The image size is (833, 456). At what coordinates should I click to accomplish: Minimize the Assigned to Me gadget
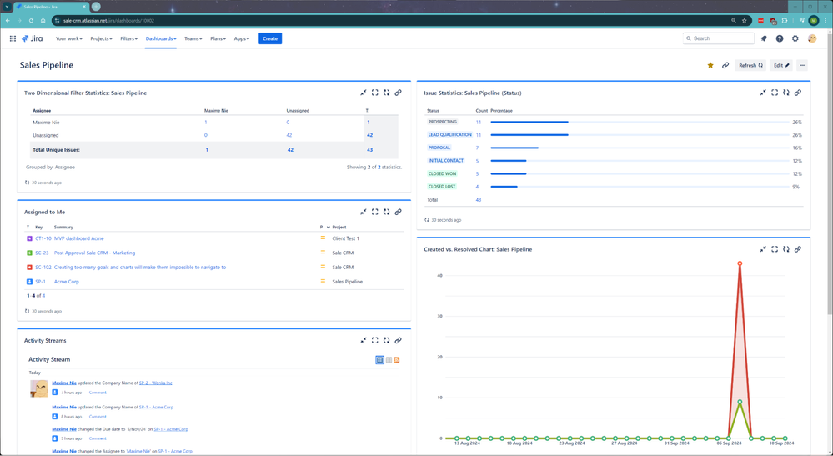pos(364,212)
